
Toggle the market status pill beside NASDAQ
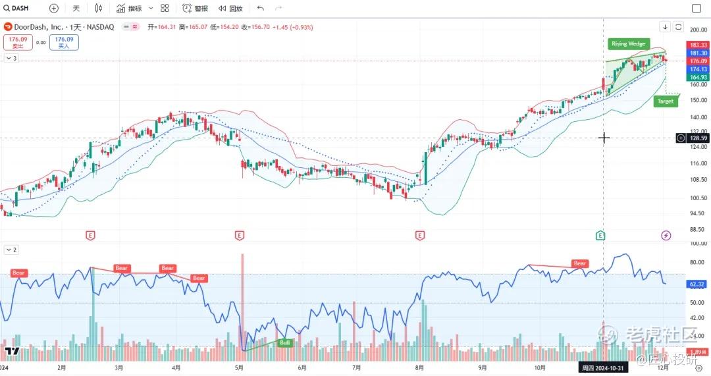(130, 27)
